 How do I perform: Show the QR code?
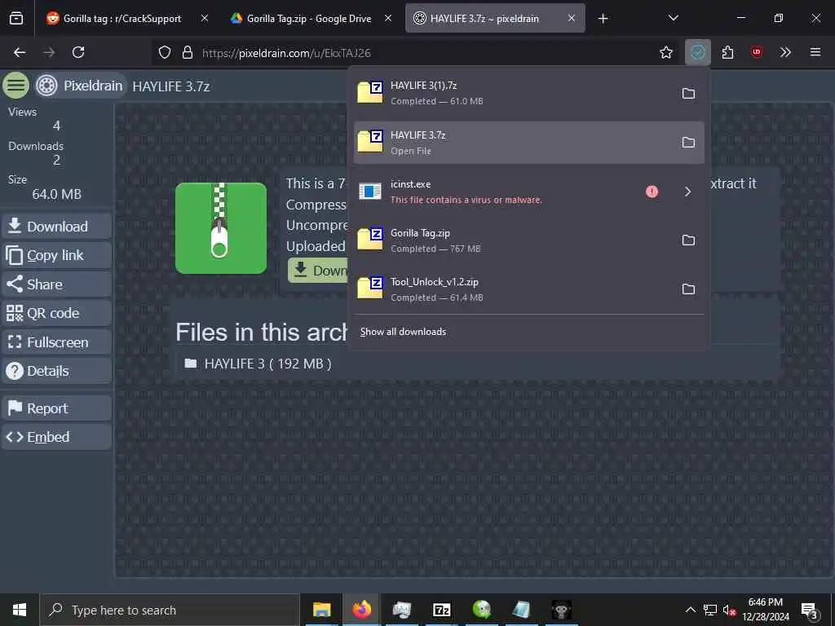coord(57,313)
